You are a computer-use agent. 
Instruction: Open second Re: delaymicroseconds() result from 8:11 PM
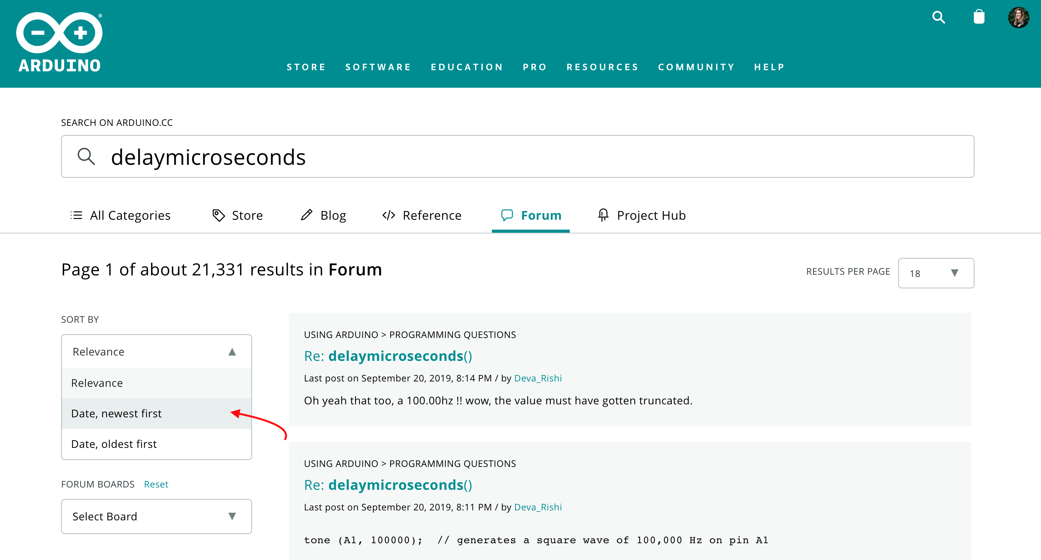(x=388, y=484)
